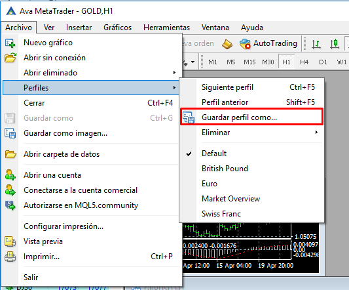Viewport: 349px width, 290px height.
Task: Choose Abrir sin conexión
Action: click(x=92, y=58)
